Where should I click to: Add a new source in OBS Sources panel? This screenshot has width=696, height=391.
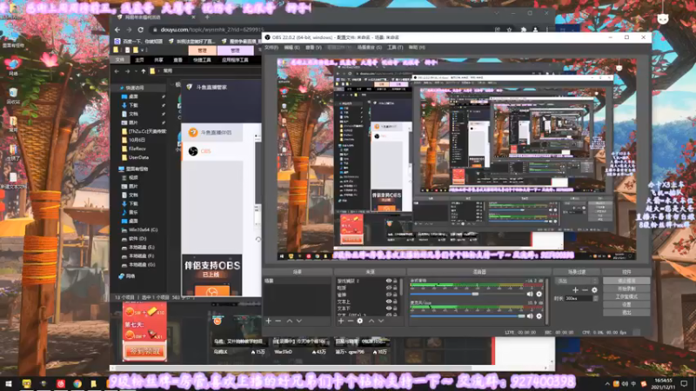341,321
